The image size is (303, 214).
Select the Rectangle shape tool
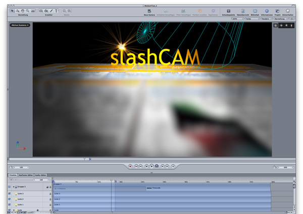pos(41,11)
